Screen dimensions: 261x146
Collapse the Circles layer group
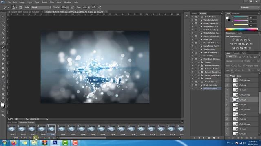[231, 76]
